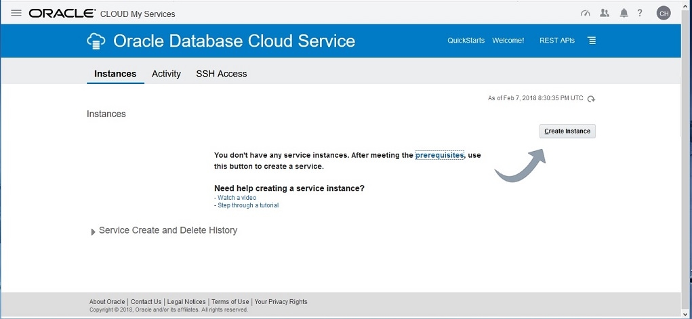692x319 pixels.
Task: Open the service menu icon beside REST APIs
Action: pos(592,41)
